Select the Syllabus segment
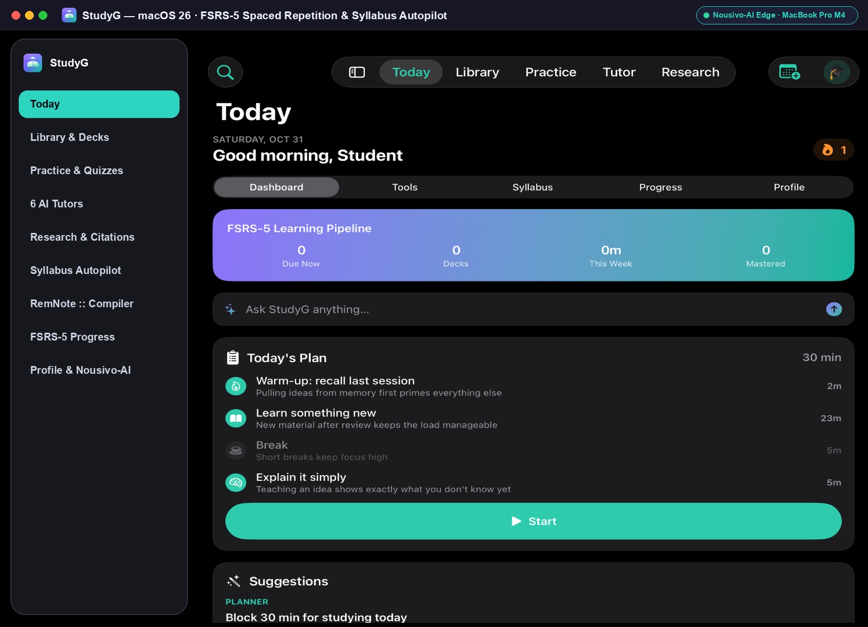 point(532,187)
